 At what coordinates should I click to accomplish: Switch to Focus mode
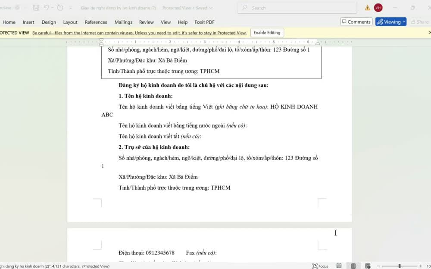[320, 266]
